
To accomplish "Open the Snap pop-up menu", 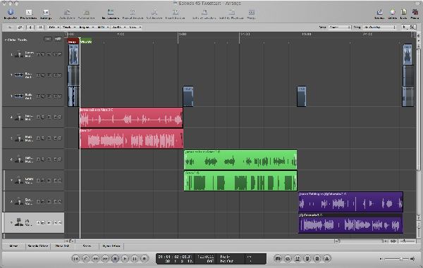I will point(340,27).
